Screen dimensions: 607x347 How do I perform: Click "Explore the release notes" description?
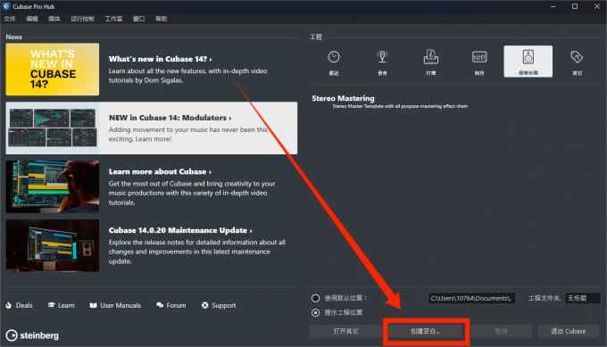[197, 252]
